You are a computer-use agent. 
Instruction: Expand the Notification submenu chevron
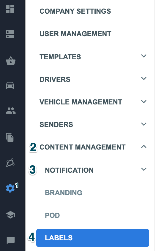pyautogui.click(x=144, y=169)
